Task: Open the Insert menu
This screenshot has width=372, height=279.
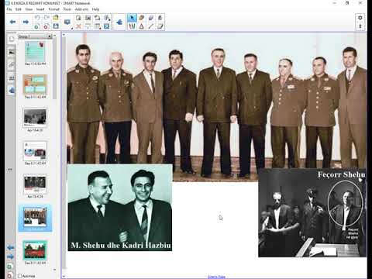Action: (40, 9)
